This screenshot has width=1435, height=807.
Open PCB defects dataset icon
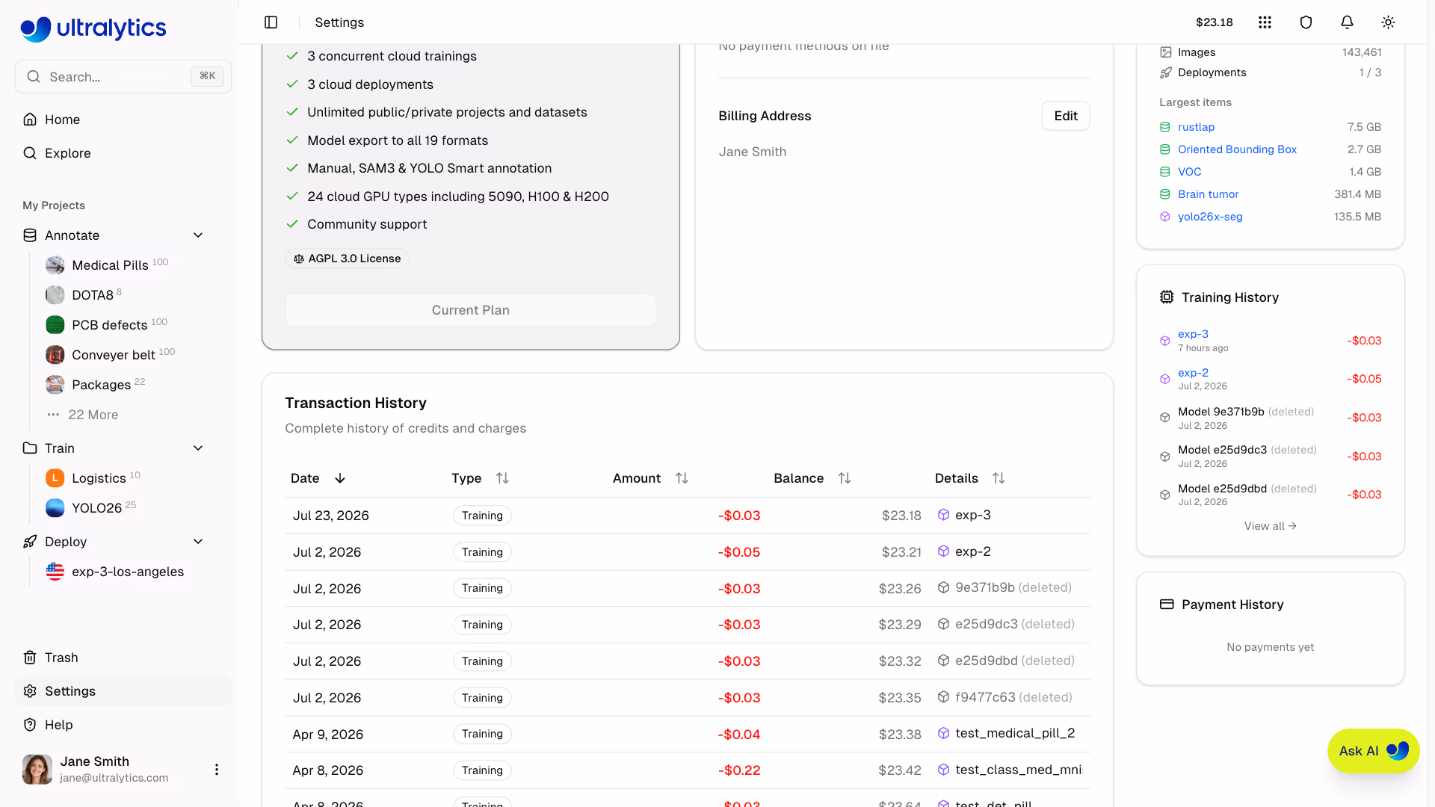click(x=55, y=325)
